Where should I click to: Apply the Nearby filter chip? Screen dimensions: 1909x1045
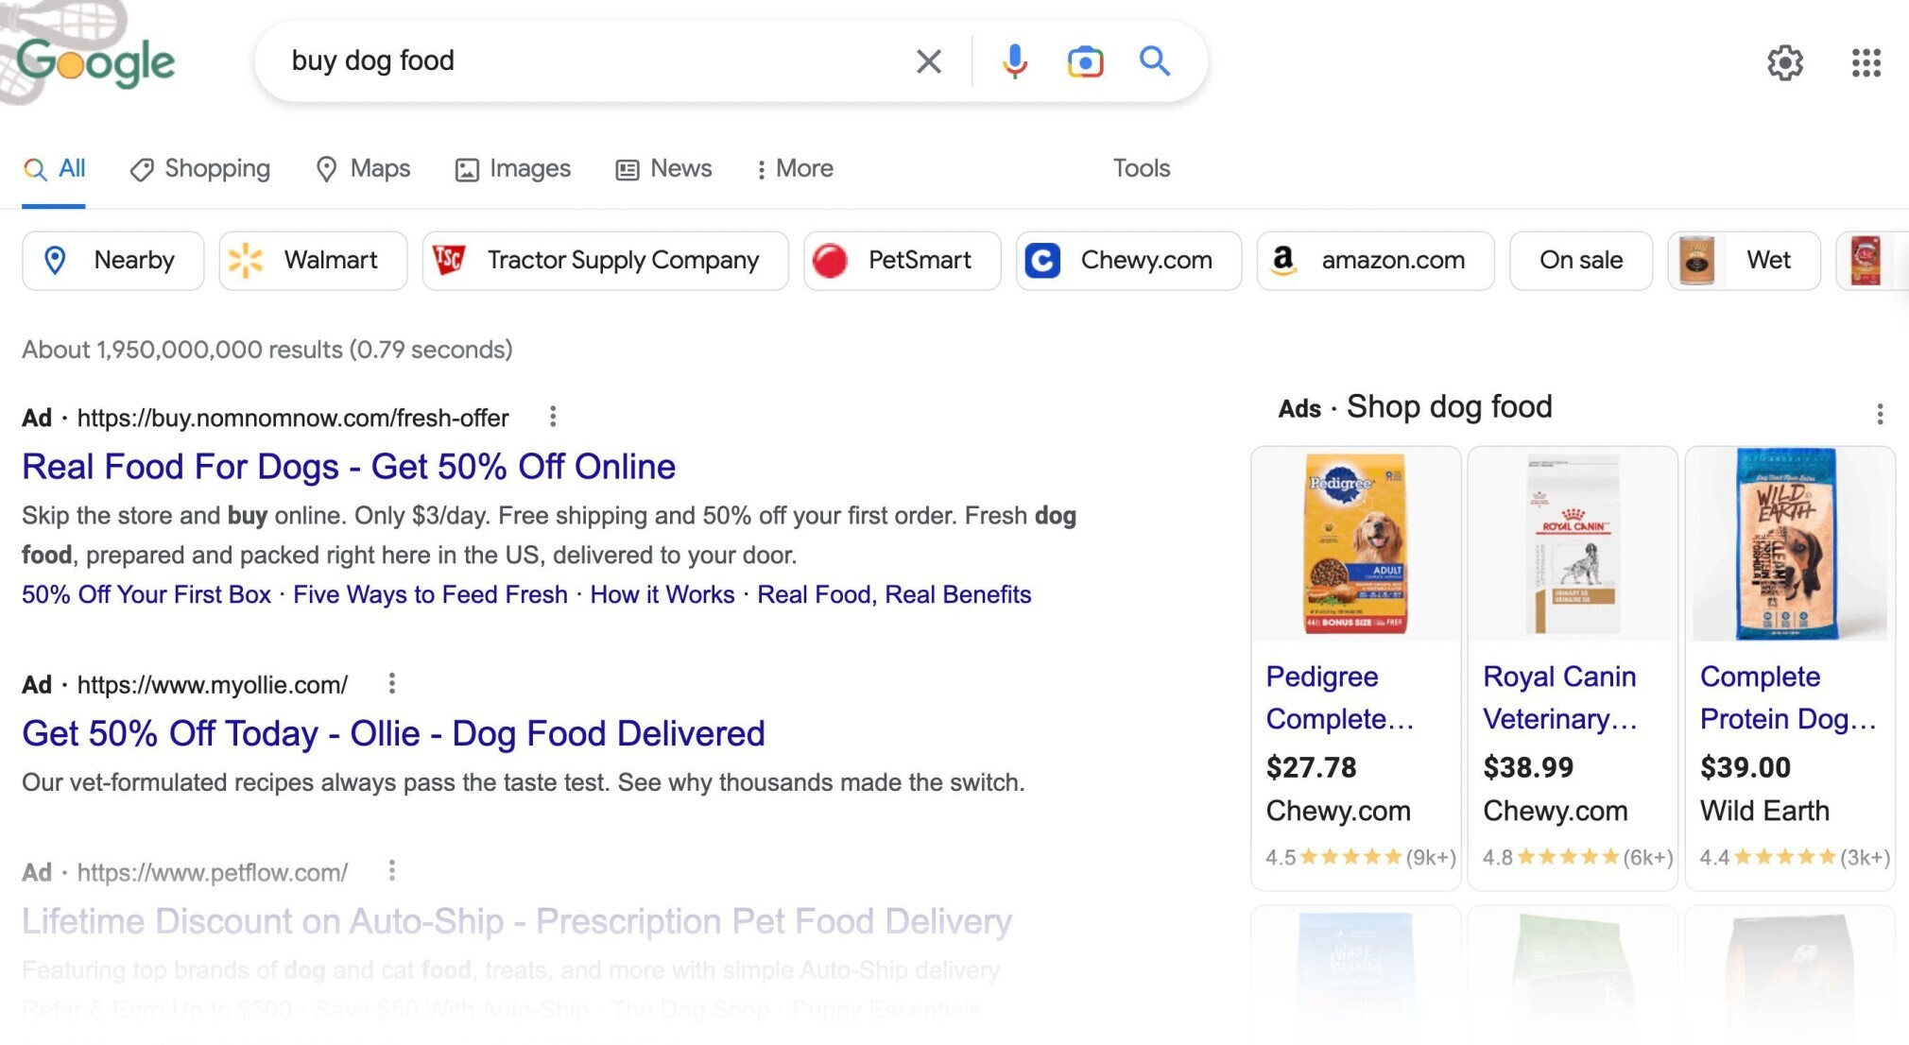click(112, 260)
